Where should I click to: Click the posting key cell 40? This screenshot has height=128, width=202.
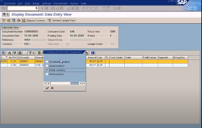click(15, 65)
